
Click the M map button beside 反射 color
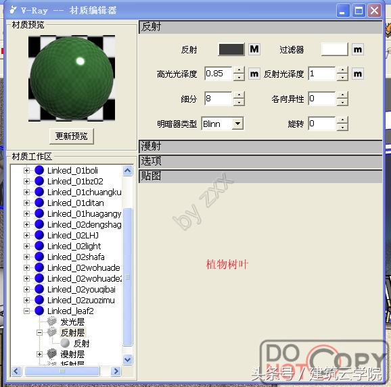click(x=254, y=49)
